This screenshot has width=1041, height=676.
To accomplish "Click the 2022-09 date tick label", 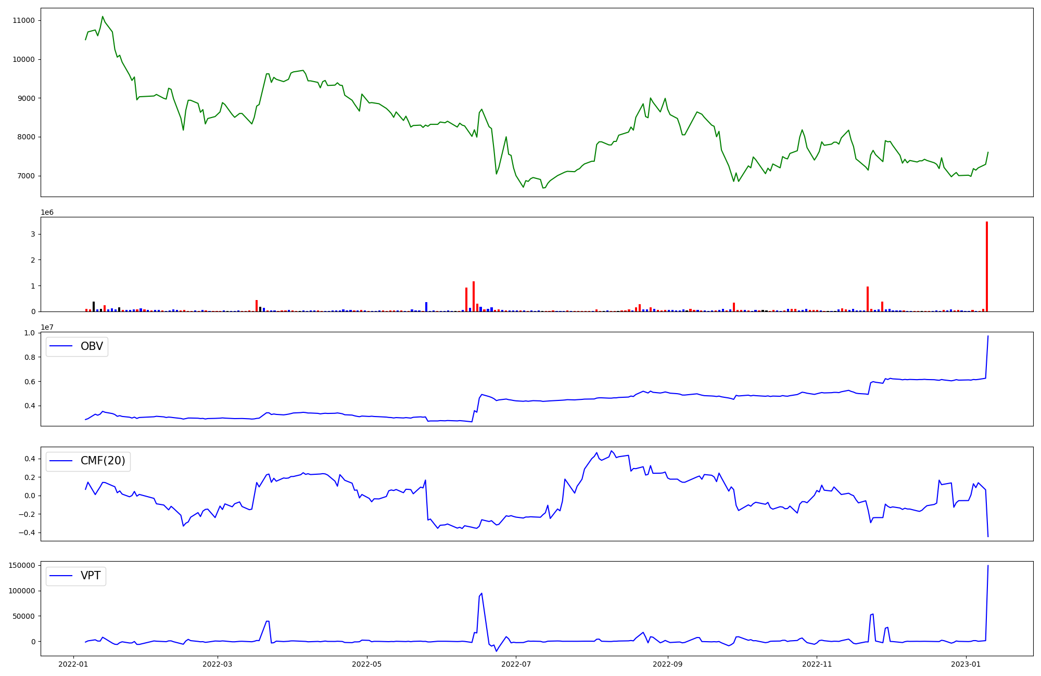I will pos(668,664).
